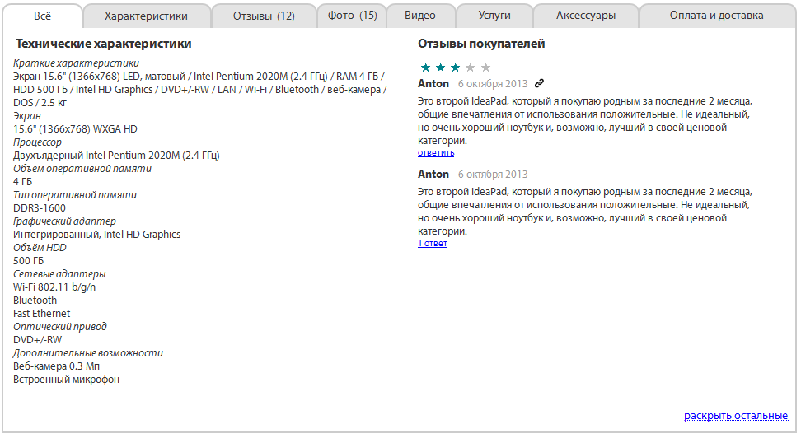Image resolution: width=801 pixels, height=438 pixels.
Task: Open the Услуги tab
Action: click(494, 16)
